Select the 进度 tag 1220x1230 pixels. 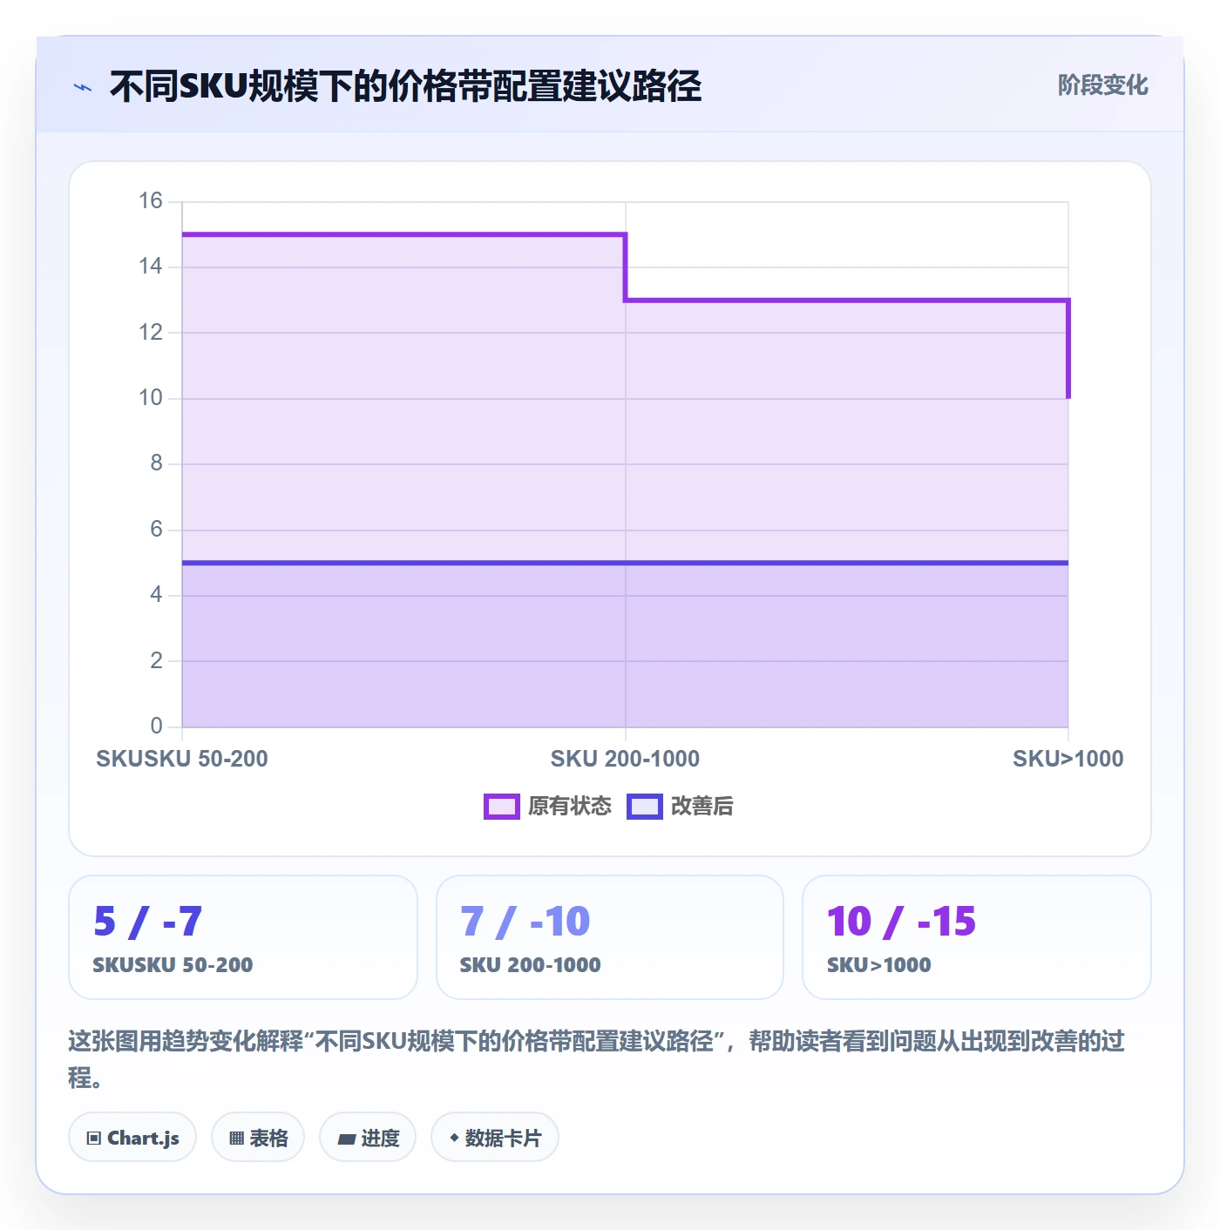(368, 1137)
